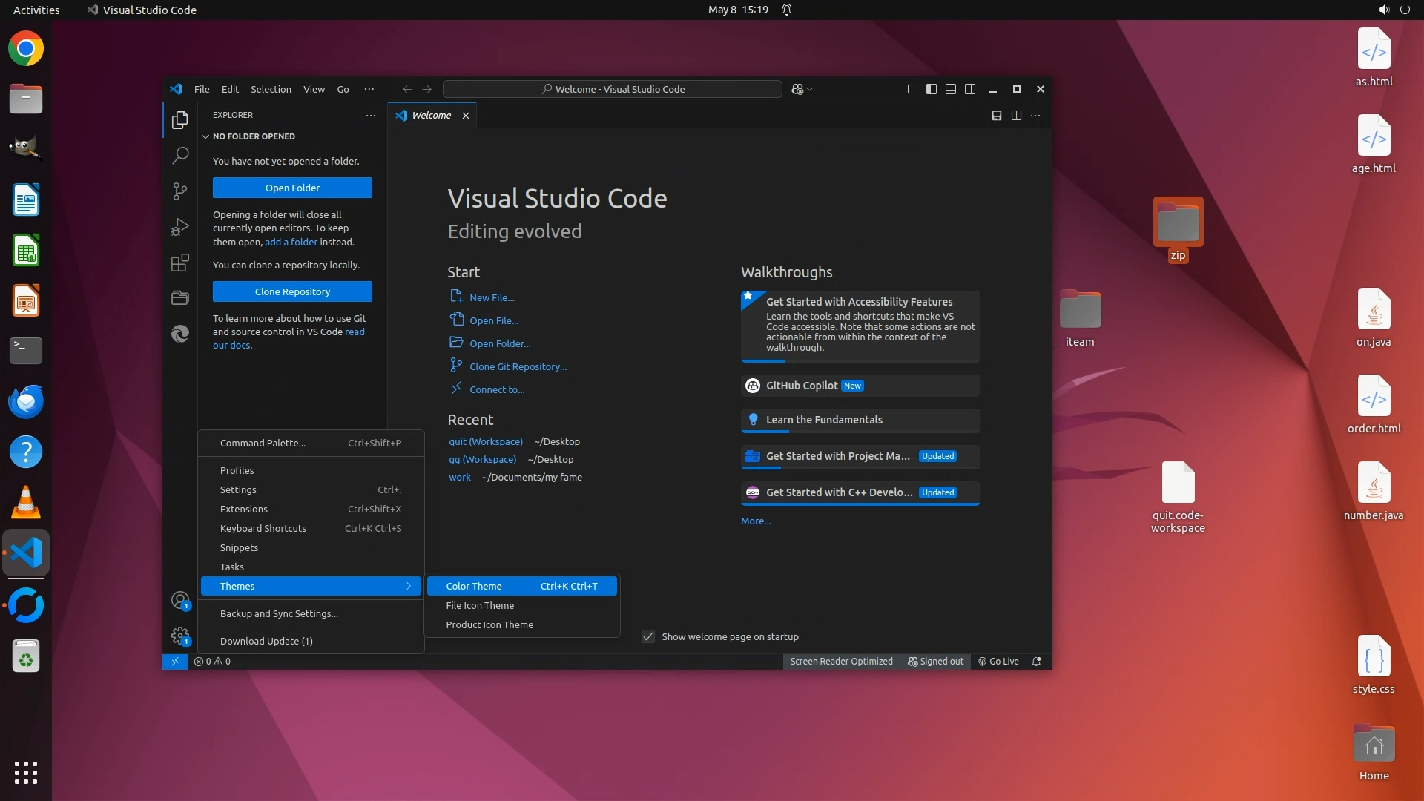Click the Clone Repository button

click(292, 291)
